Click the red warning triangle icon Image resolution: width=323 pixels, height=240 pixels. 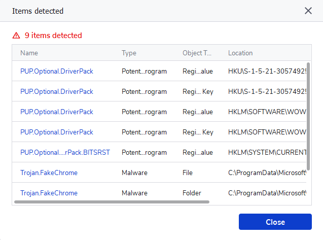coord(16,36)
